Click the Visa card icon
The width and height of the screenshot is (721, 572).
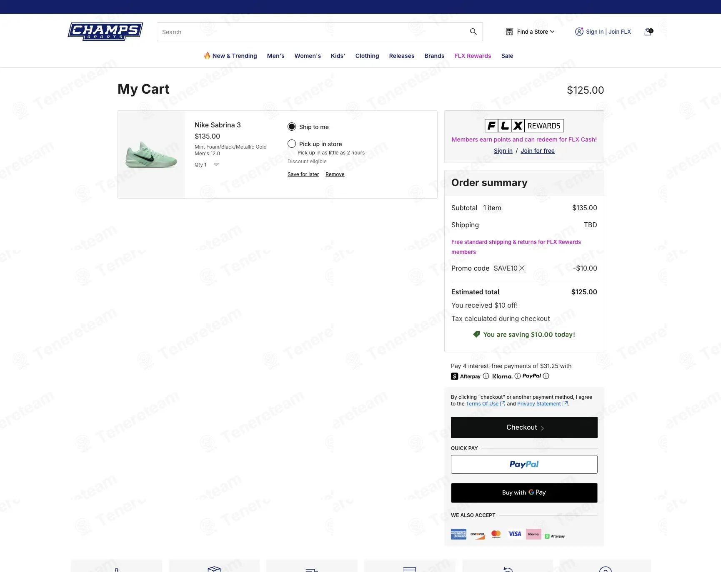(515, 534)
